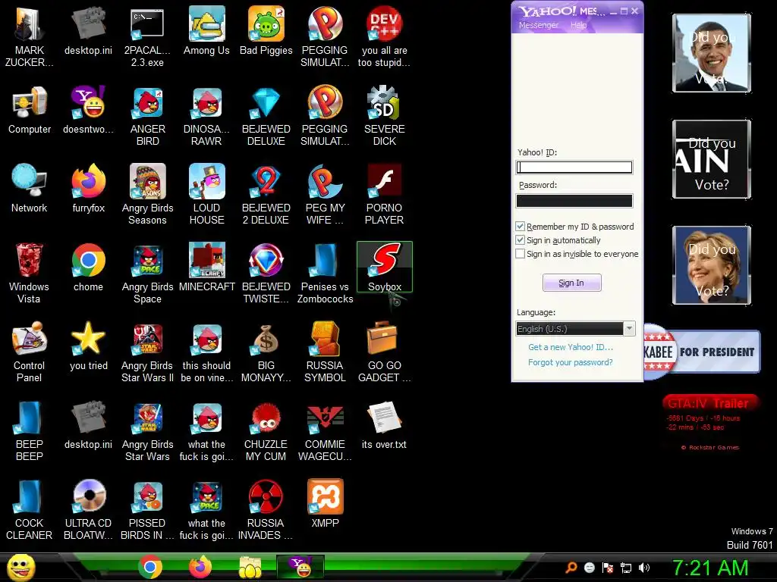Click the magnifier search tray icon
The width and height of the screenshot is (777, 582).
pyautogui.click(x=571, y=568)
